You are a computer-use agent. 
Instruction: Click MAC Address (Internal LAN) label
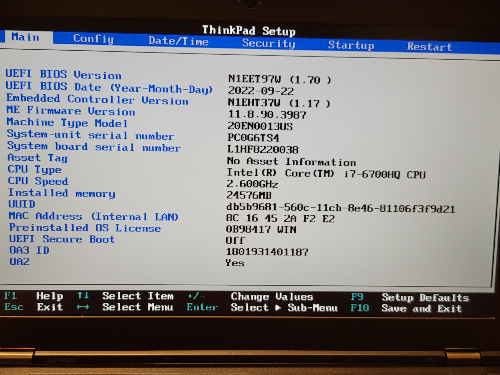[93, 216]
